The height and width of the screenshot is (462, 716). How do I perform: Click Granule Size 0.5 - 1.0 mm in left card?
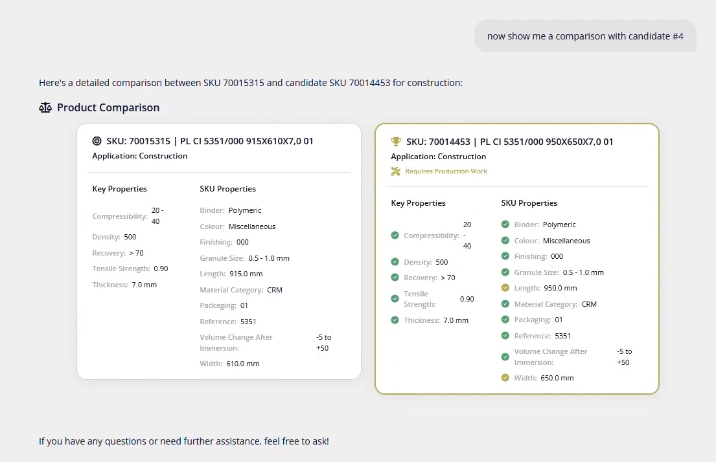coord(244,258)
